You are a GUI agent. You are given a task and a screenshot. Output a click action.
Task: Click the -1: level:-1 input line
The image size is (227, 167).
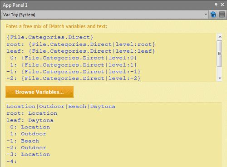(x=74, y=72)
